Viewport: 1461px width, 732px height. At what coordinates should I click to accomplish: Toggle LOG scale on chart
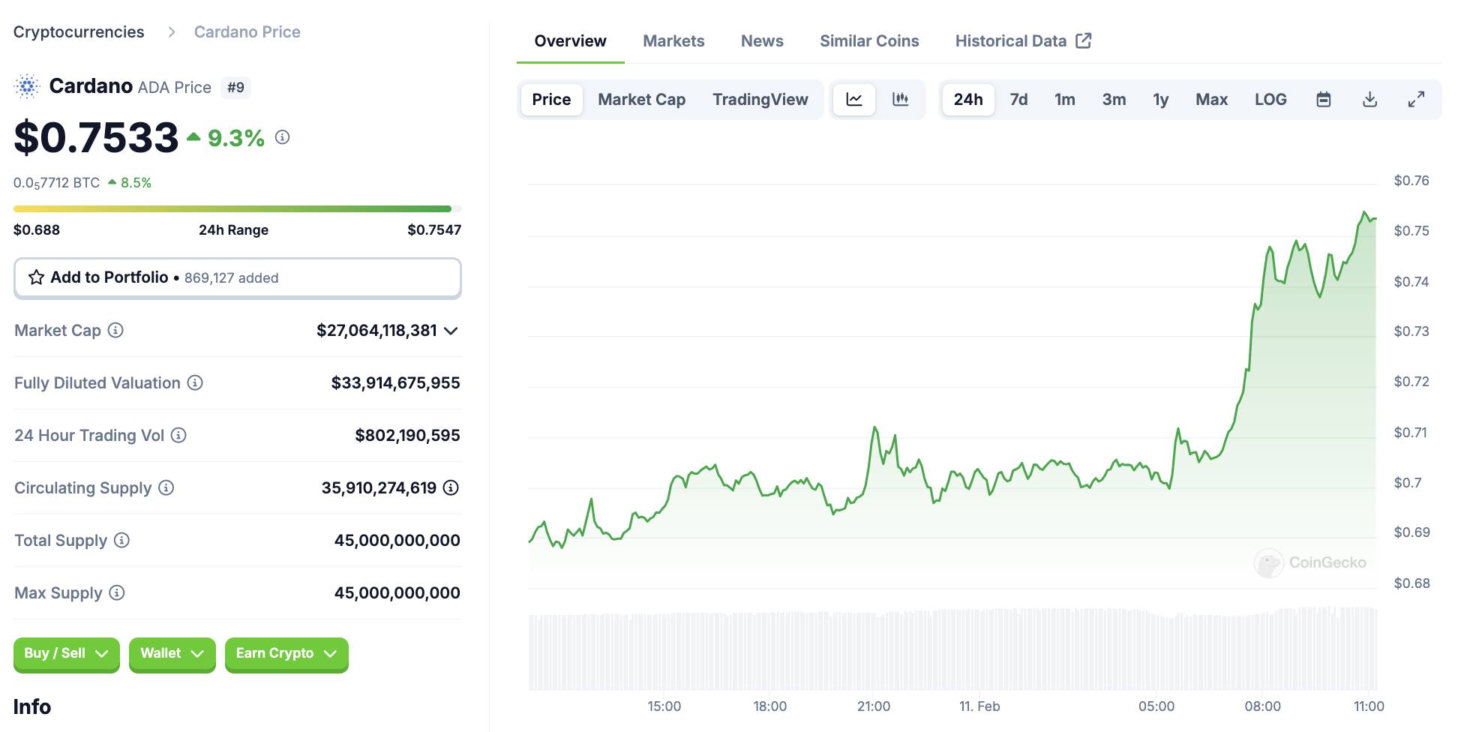(1270, 99)
